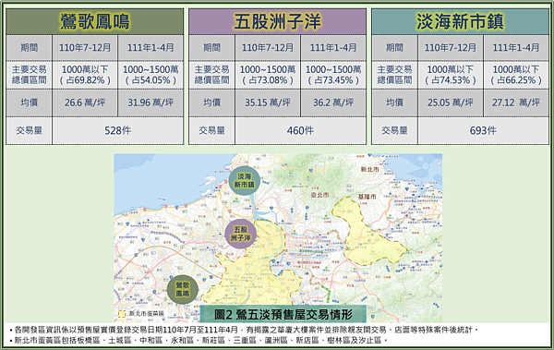Click the 基隆市 label on the map
This screenshot has height=350, width=554.
point(367,196)
